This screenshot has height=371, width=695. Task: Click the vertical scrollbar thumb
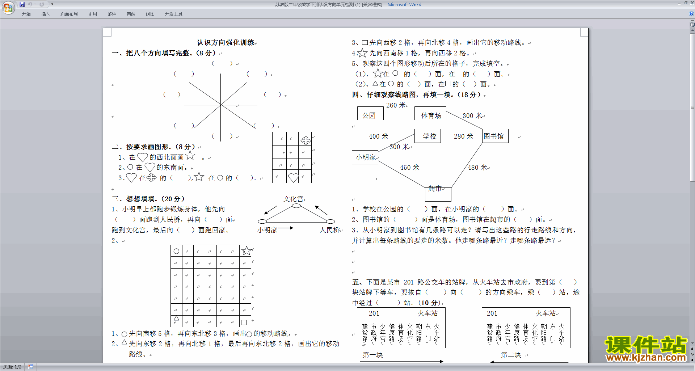coord(692,107)
